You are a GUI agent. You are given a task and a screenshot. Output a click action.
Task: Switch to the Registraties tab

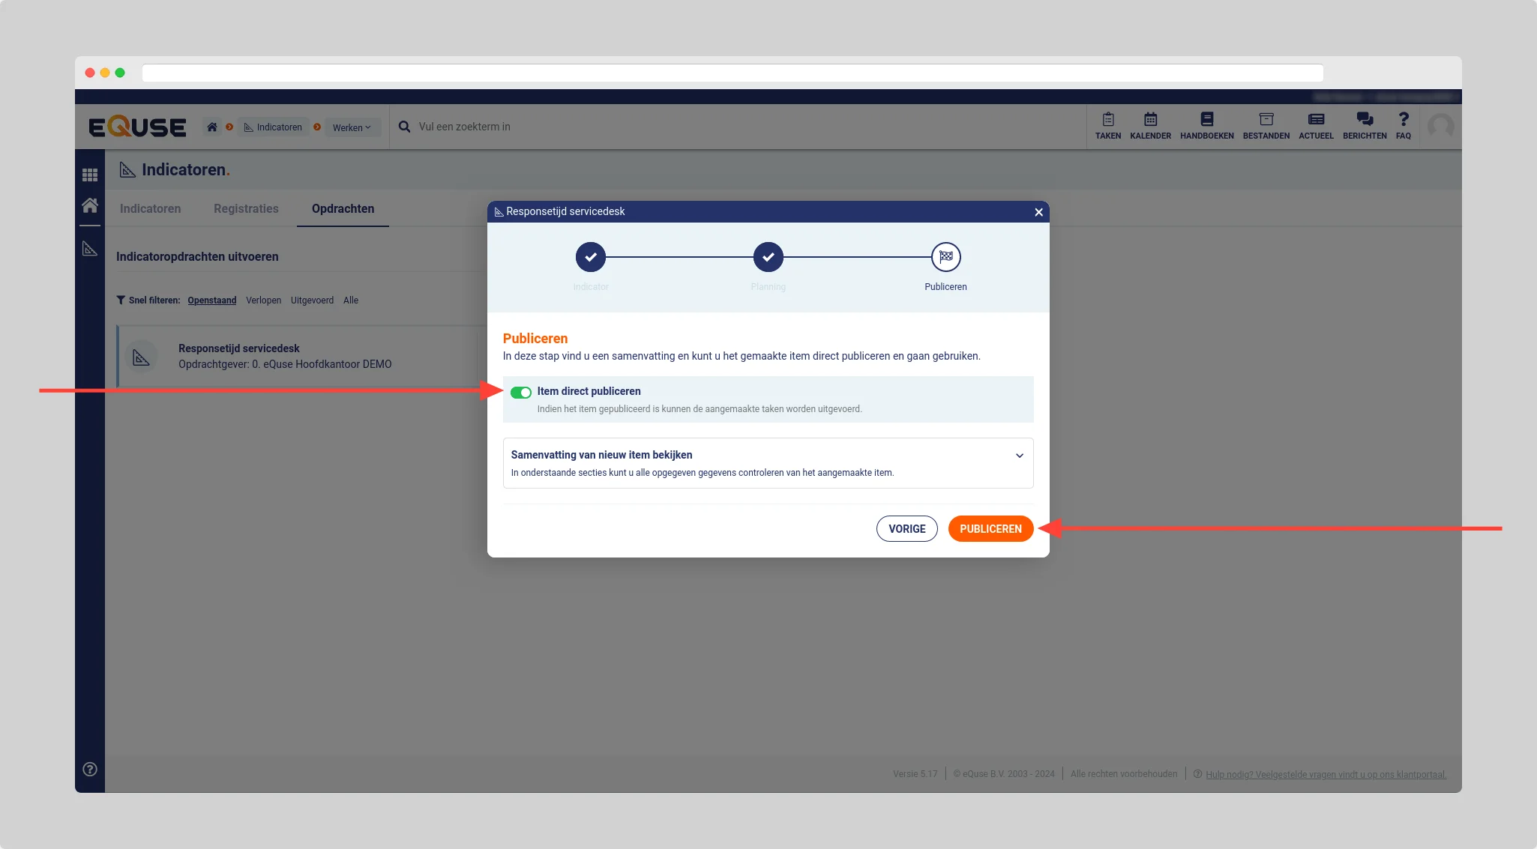pyautogui.click(x=246, y=208)
